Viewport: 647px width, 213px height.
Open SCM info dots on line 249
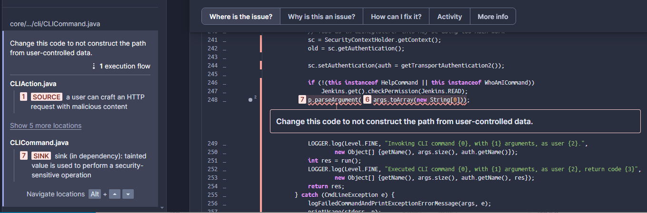pyautogui.click(x=224, y=144)
